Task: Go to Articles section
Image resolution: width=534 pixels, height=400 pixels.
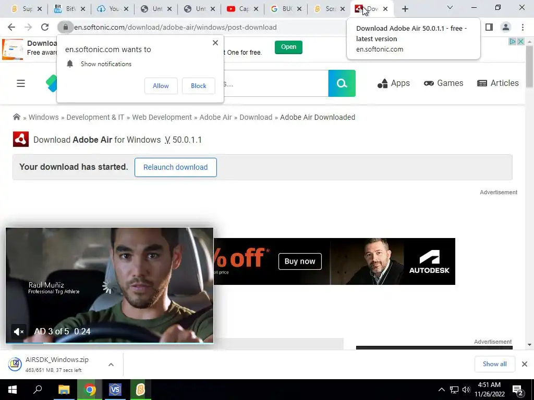Action: [498, 83]
